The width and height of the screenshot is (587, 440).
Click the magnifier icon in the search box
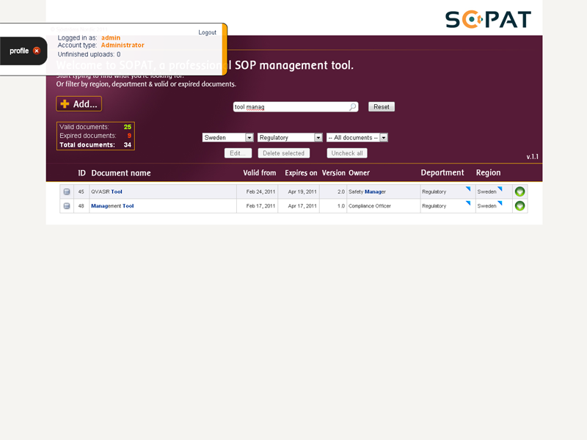tap(352, 107)
